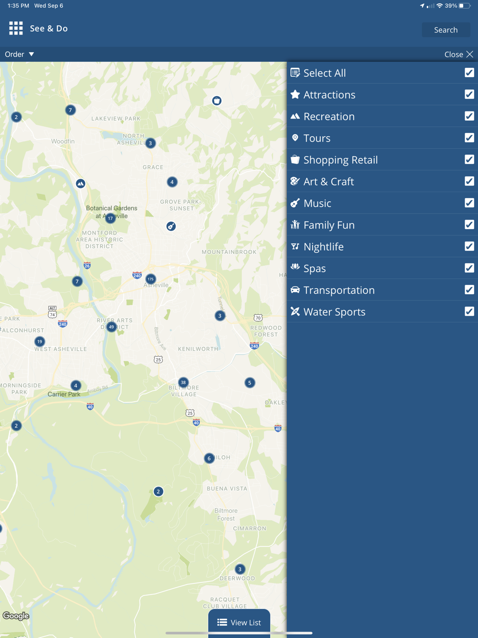Open the cluster marker showing 49

(x=111, y=327)
